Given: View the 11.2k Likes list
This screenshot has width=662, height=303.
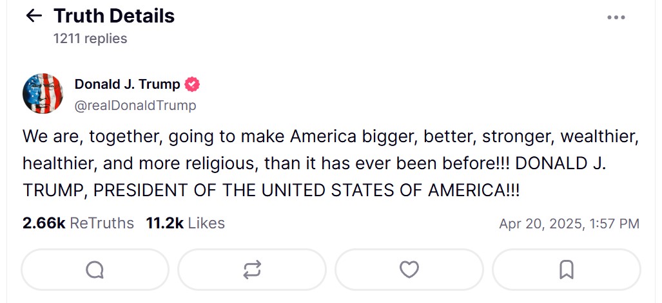Looking at the screenshot, I should pos(185,223).
